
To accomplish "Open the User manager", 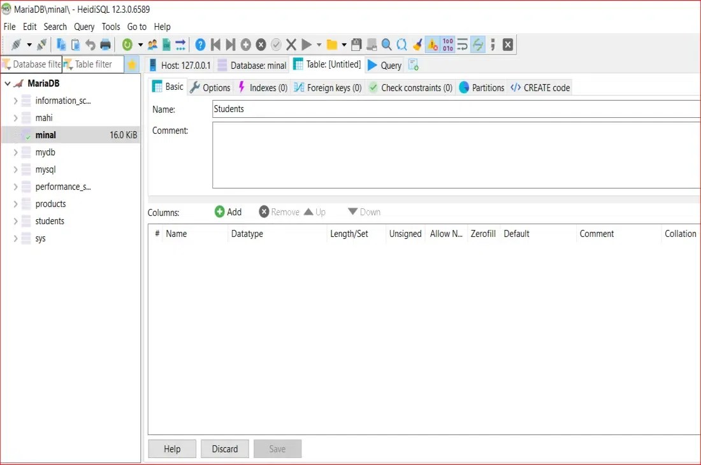I will pyautogui.click(x=151, y=45).
